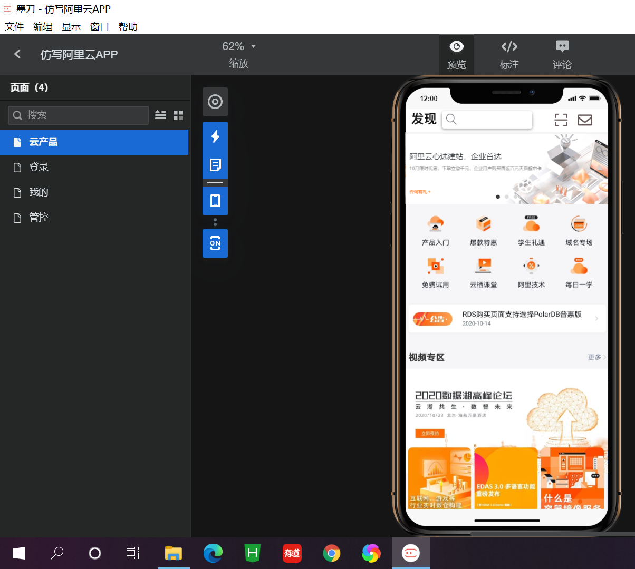
Task: Click the 咨询有礼 link in the banner
Action: (420, 191)
